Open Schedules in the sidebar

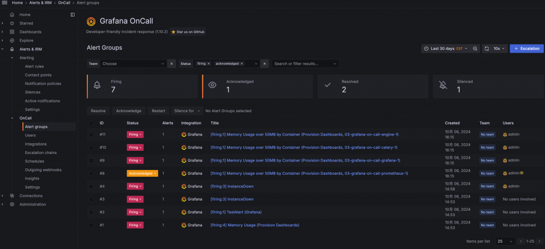coord(35,161)
